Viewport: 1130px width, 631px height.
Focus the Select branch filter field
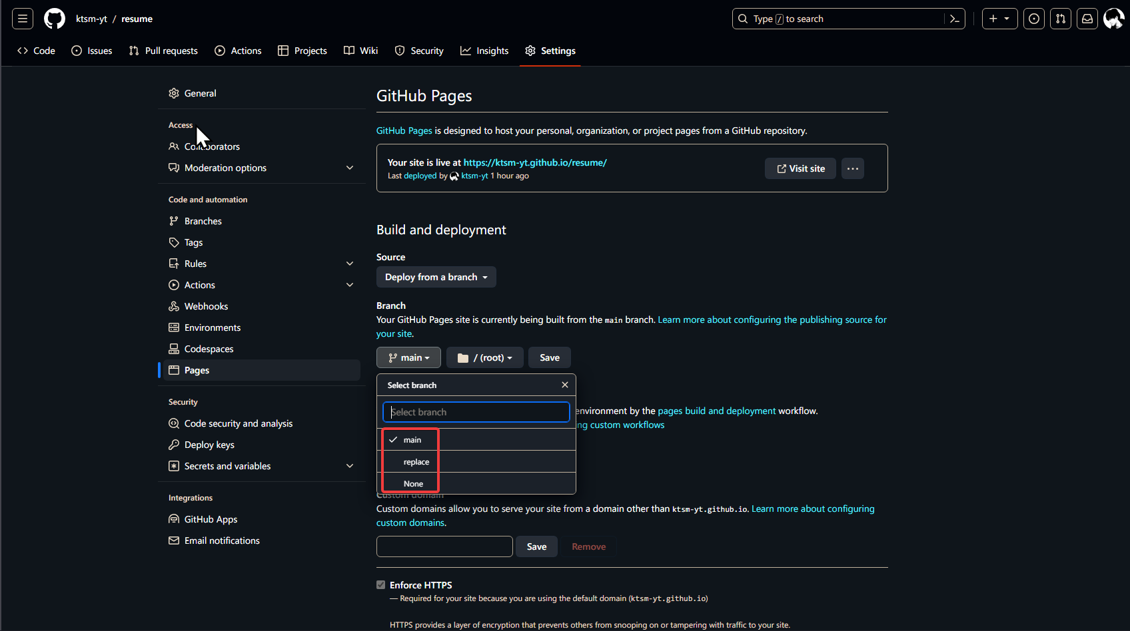pos(476,412)
